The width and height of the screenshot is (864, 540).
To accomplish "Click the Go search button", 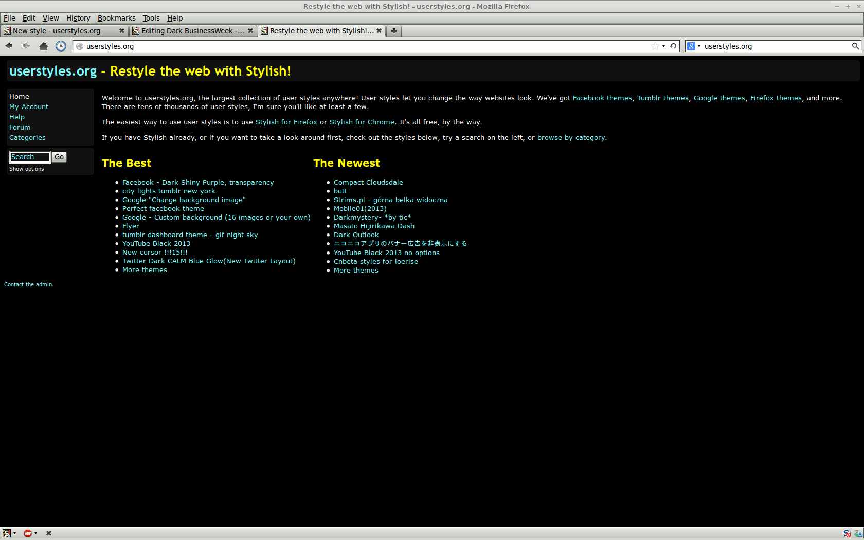I will 59,157.
